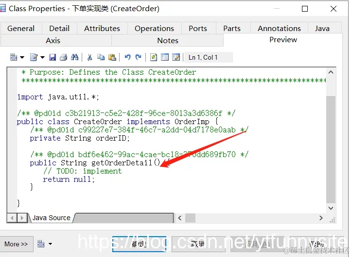Viewport: 352px width, 257px height.
Task: Expand the dropdown arrow beside the Editor Menu icon
Action: [x=42, y=58]
